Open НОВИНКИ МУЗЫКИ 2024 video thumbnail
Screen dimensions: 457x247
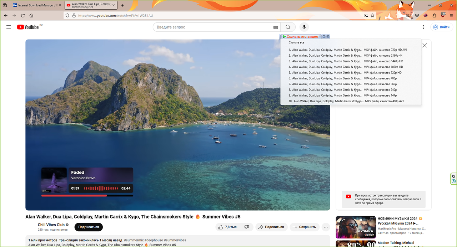click(356, 227)
